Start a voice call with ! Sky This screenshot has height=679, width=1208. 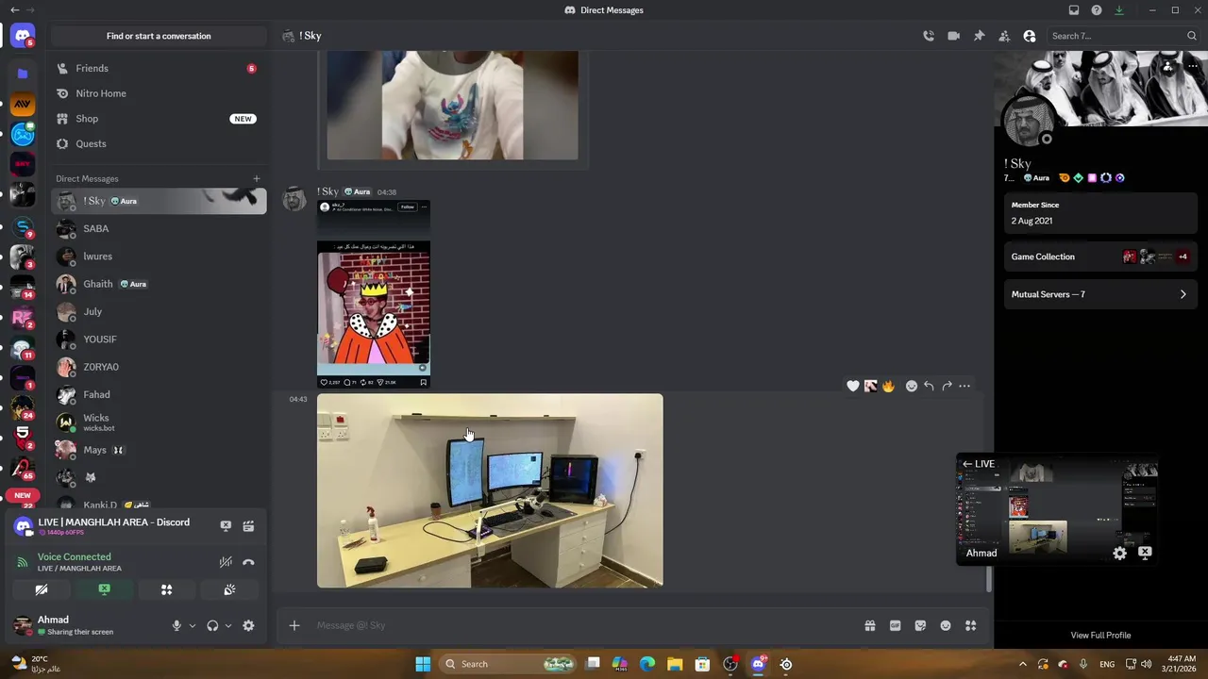click(x=929, y=36)
